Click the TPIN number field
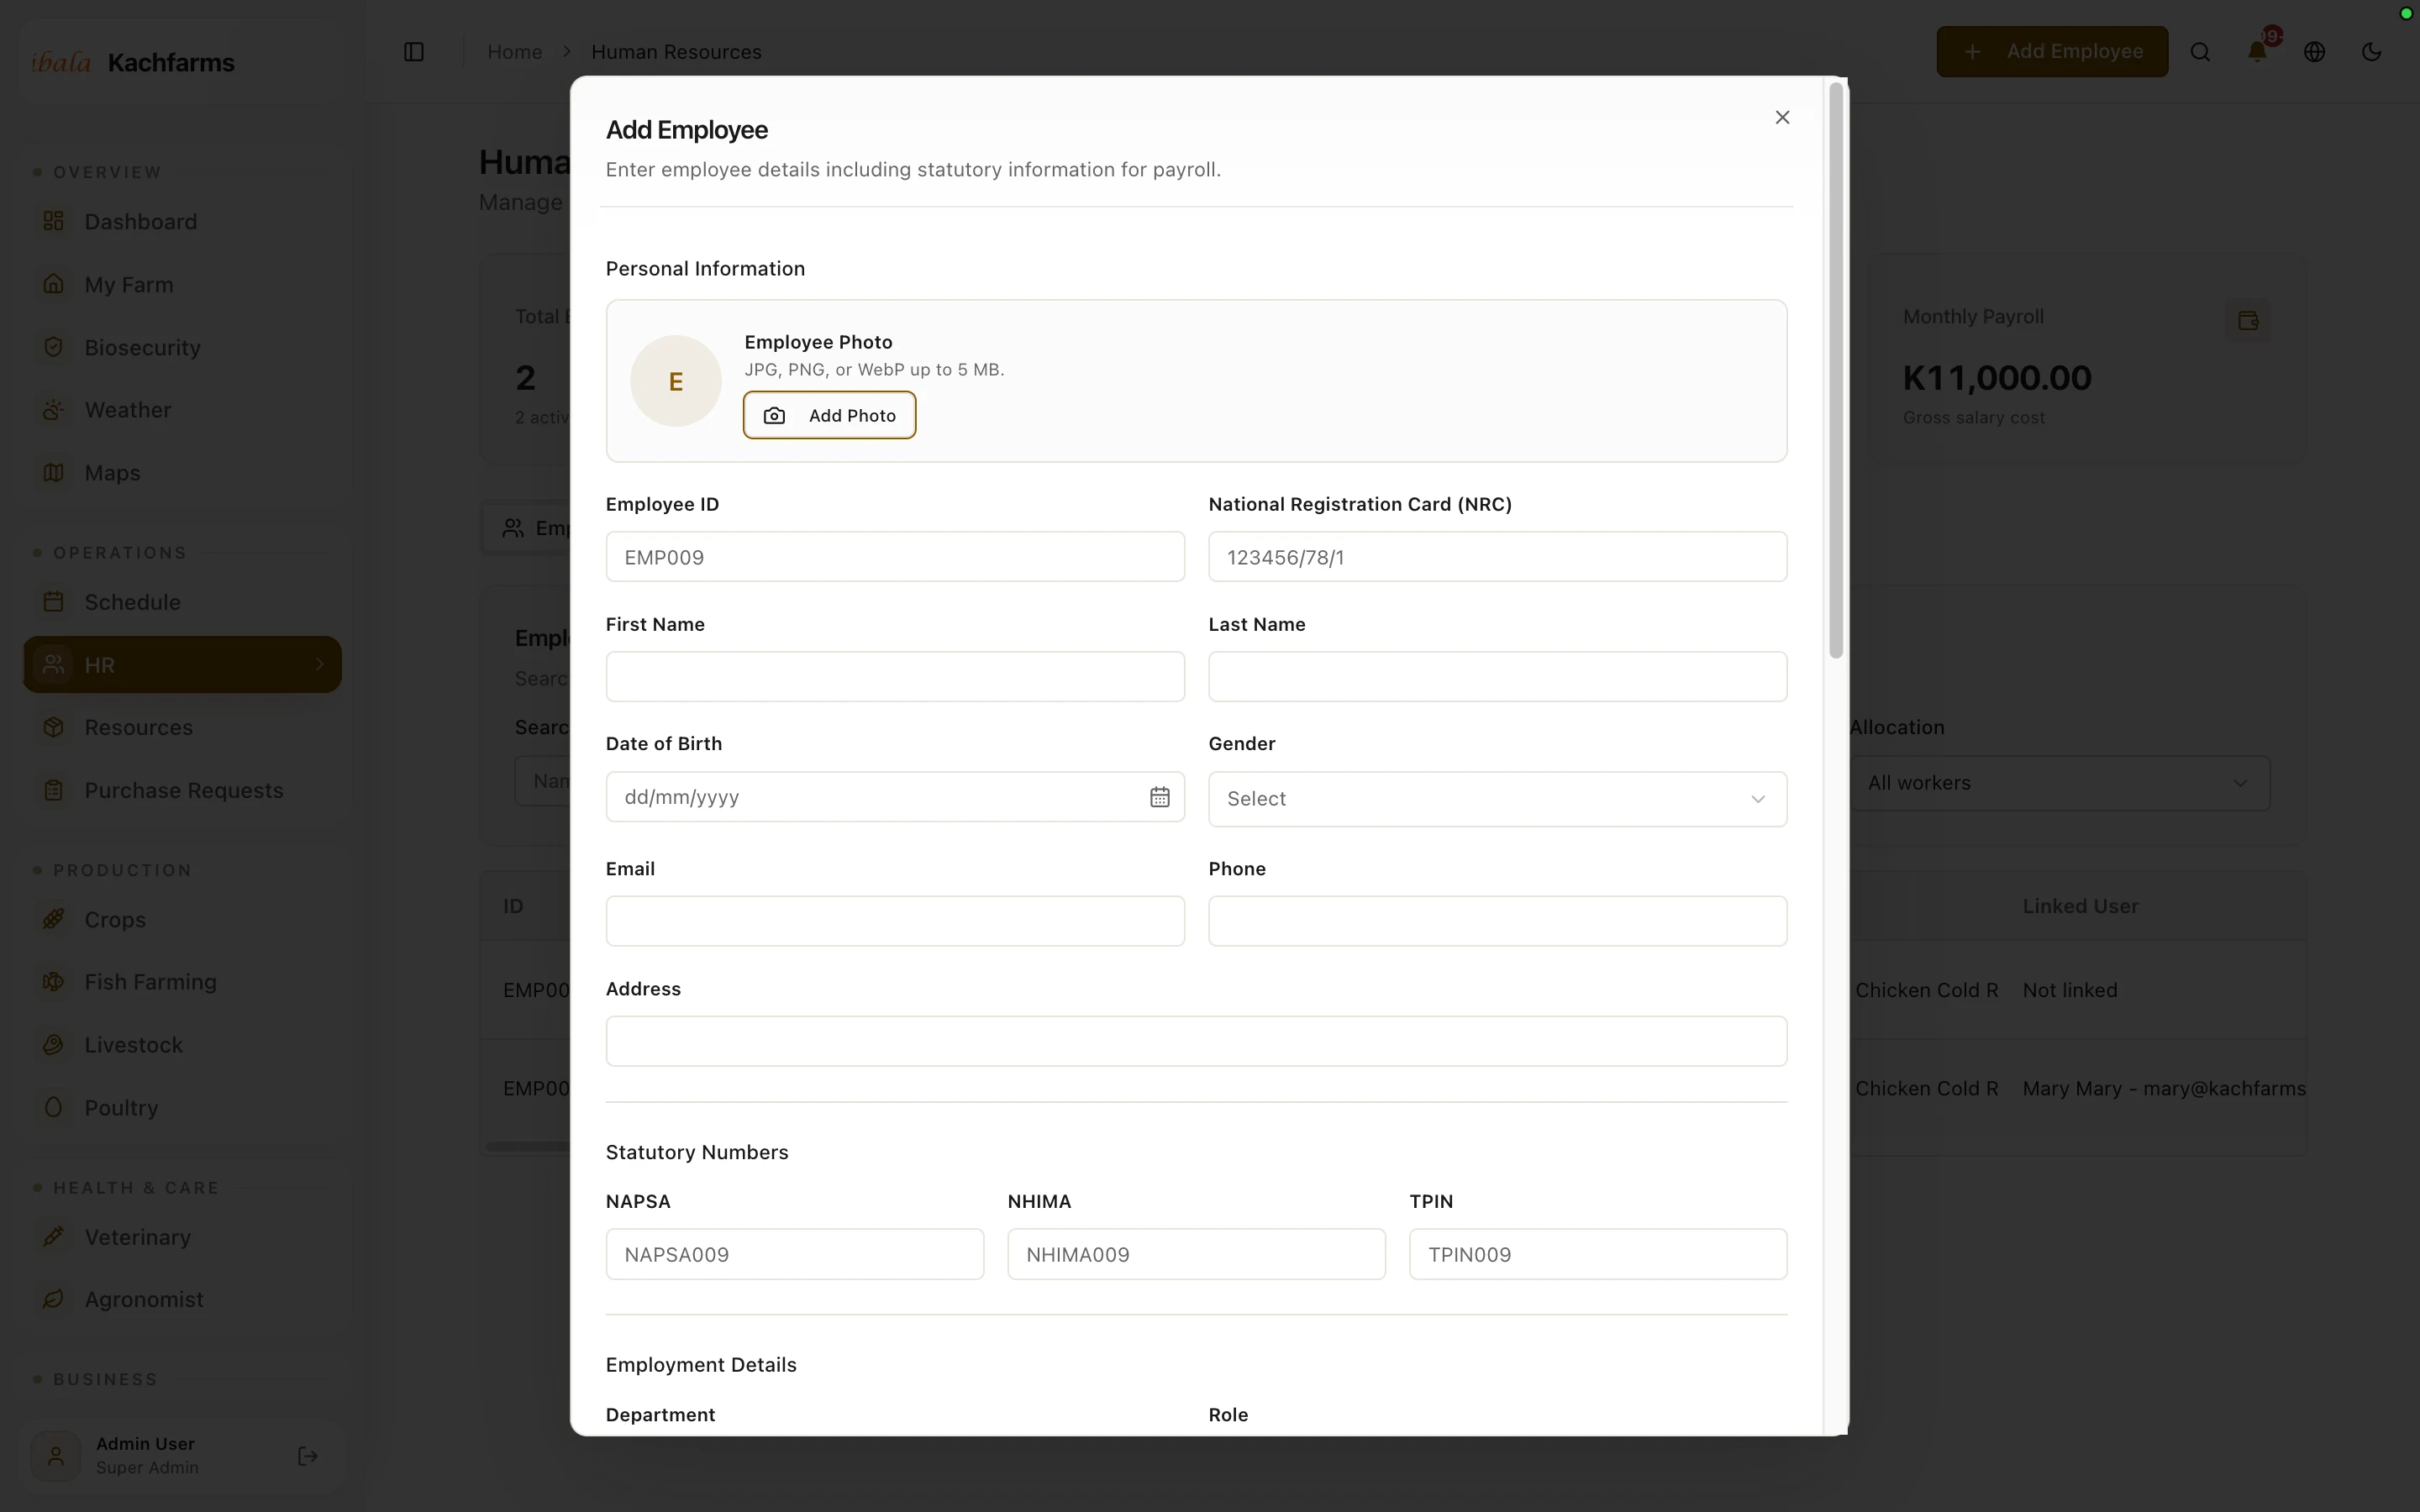Image resolution: width=2420 pixels, height=1512 pixels. (1598, 1254)
